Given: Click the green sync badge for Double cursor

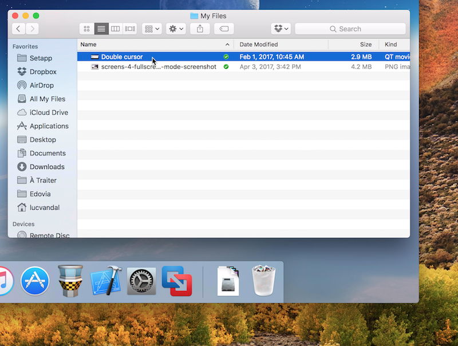Looking at the screenshot, I should click(x=226, y=57).
